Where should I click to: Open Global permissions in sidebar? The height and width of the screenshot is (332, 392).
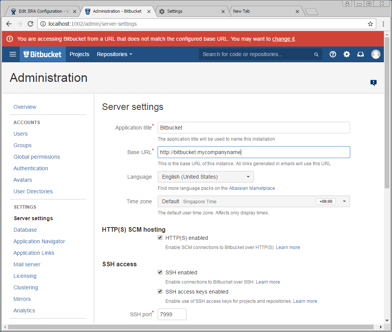coord(37,157)
